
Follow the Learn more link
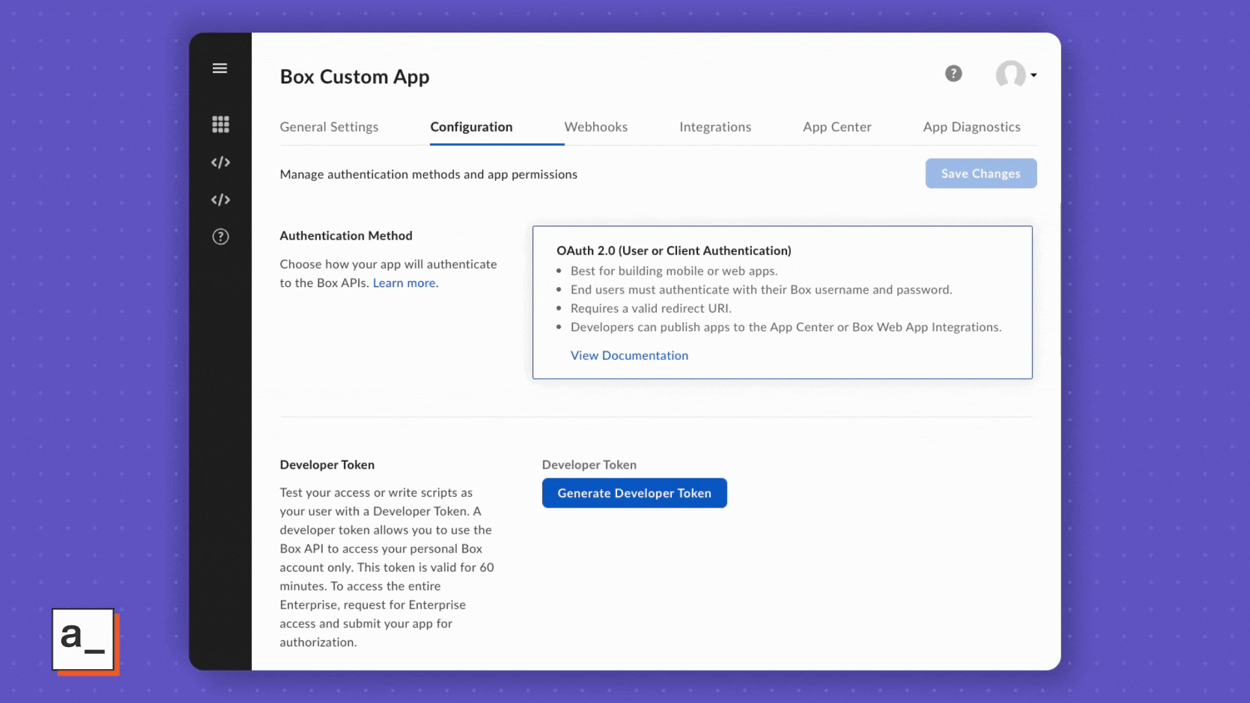point(406,283)
